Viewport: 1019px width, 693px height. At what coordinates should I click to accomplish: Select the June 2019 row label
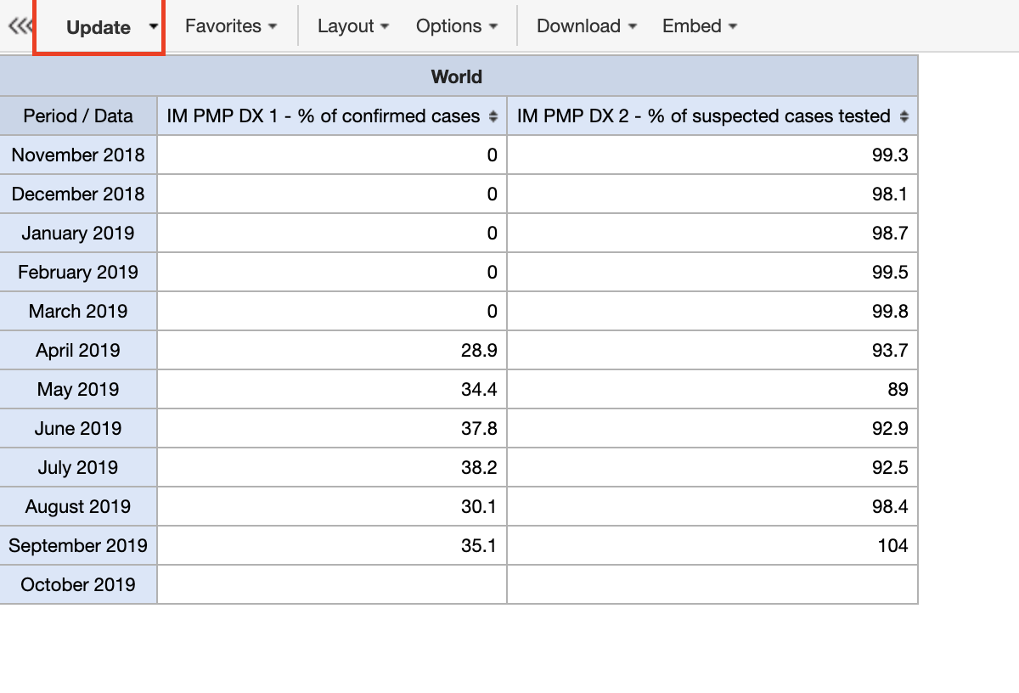point(78,428)
